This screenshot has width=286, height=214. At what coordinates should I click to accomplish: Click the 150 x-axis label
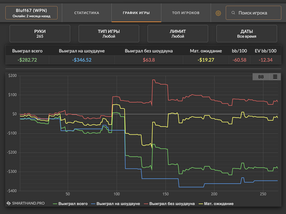click(165, 194)
